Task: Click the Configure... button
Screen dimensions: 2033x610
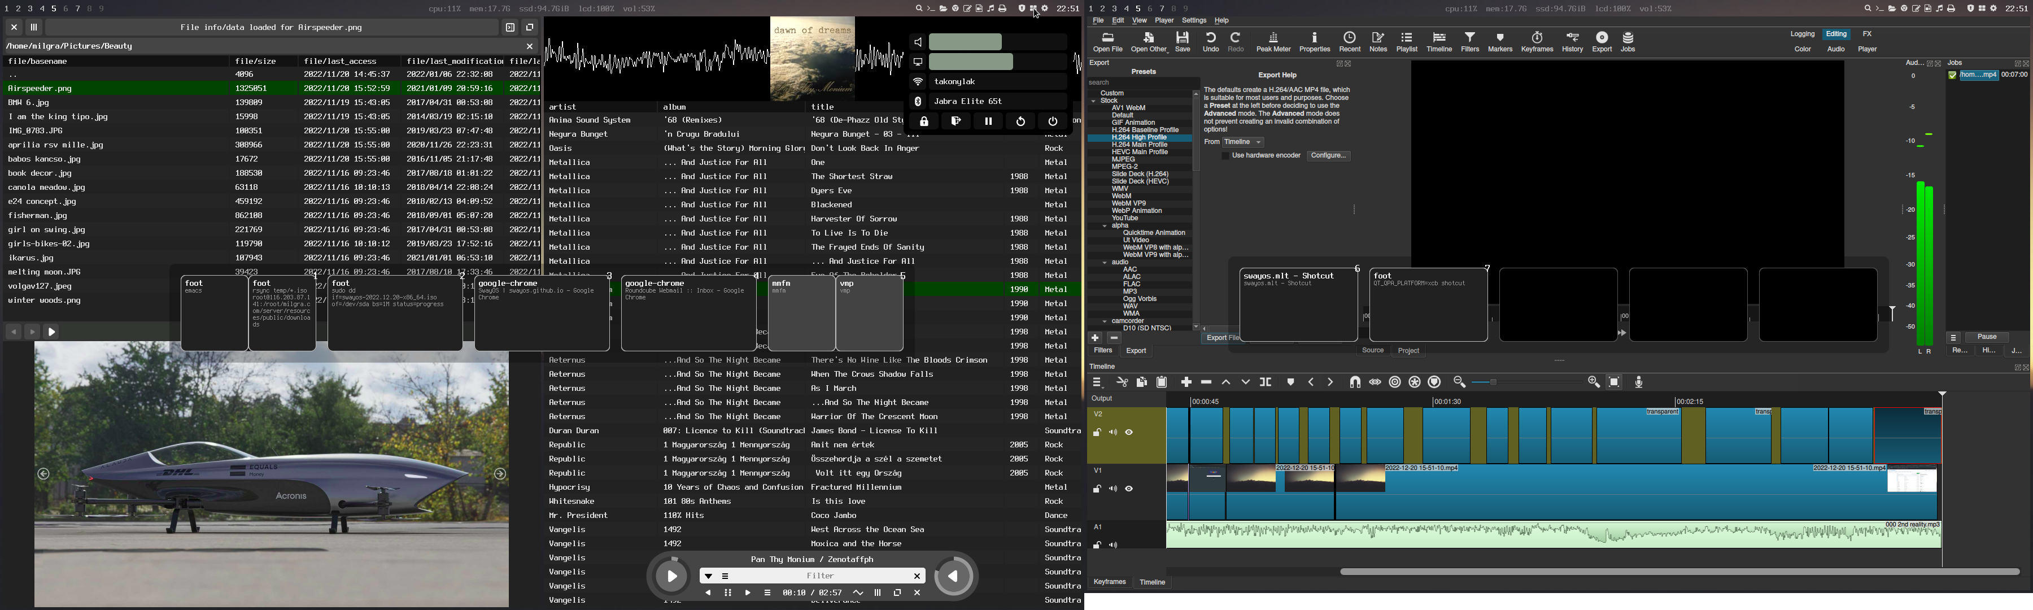Action: point(1329,156)
